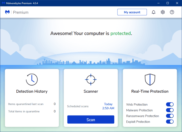The image size is (182, 132).
Task: Click the Awesome! Your computer is protected message
Action: tap(91, 34)
